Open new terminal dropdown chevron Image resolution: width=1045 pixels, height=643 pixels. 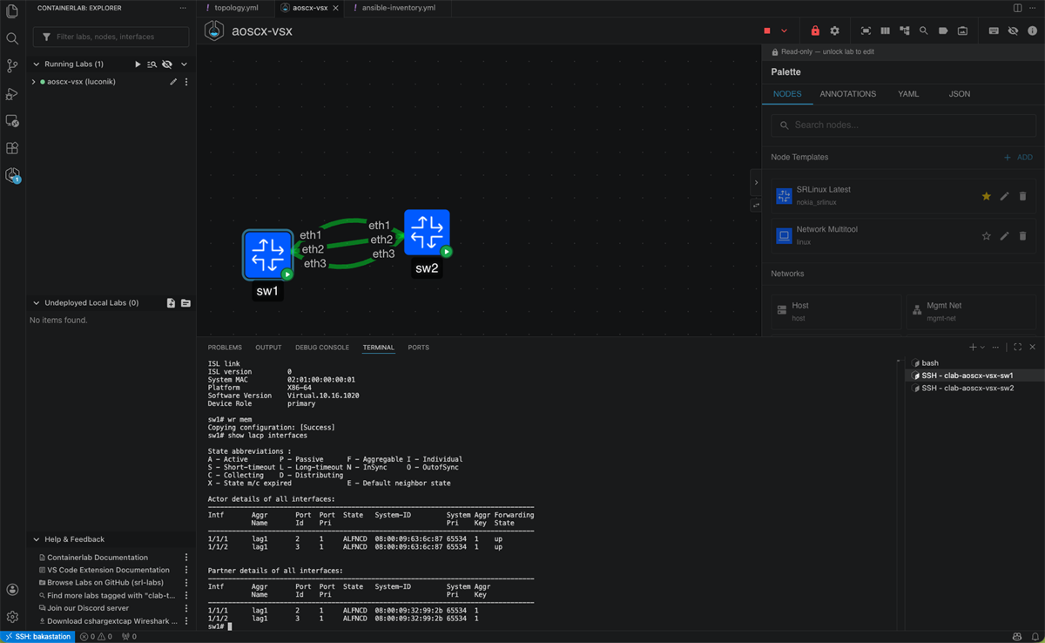pyautogui.click(x=983, y=348)
